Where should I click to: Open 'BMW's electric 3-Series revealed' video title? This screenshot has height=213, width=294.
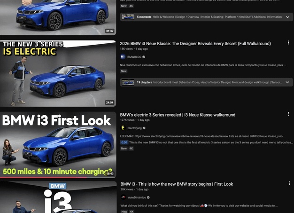click(x=178, y=115)
